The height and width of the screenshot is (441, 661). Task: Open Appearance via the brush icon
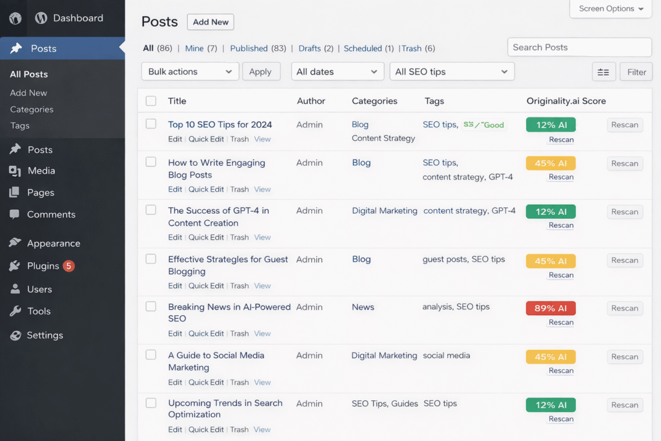pyautogui.click(x=16, y=243)
